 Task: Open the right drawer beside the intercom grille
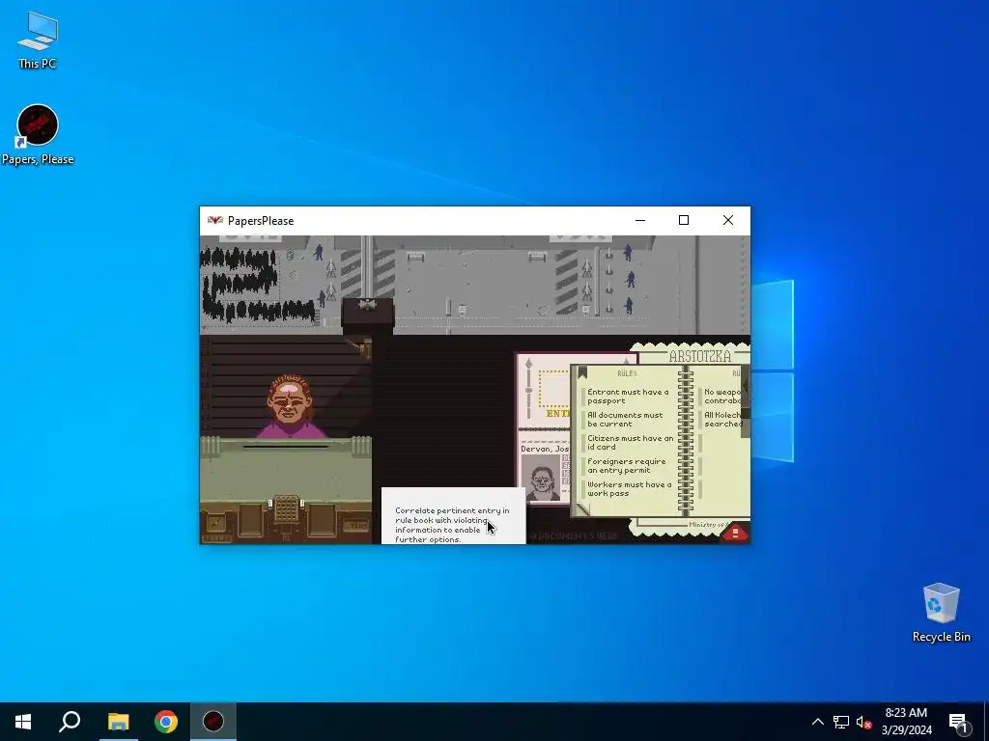click(x=321, y=520)
